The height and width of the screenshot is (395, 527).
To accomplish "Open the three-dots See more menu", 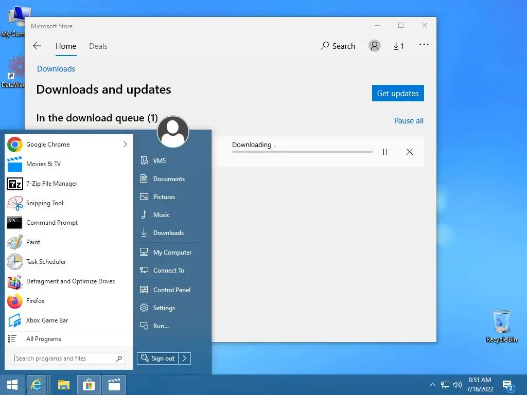I will coord(424,44).
